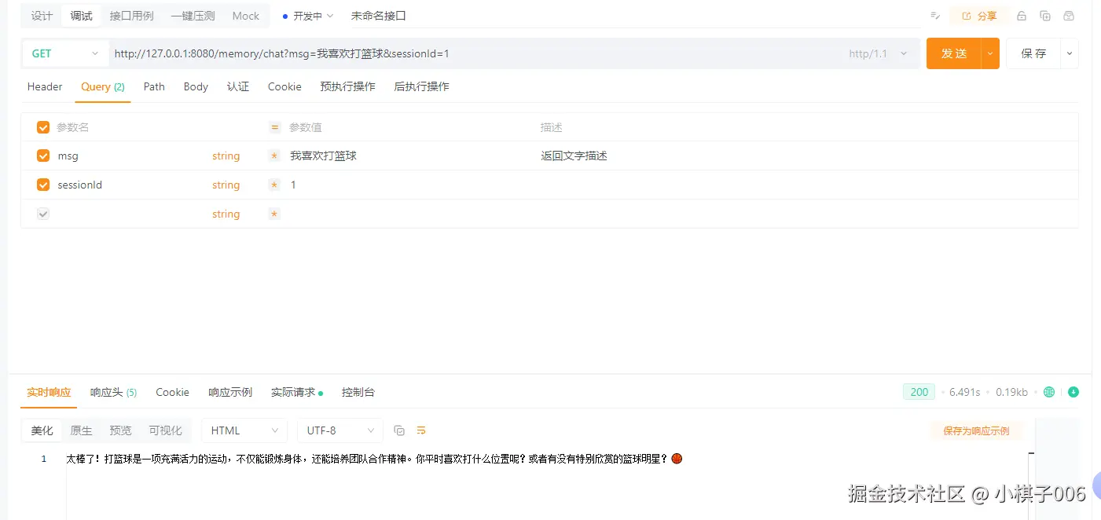Select the 实时响应 tab

pos(49,392)
